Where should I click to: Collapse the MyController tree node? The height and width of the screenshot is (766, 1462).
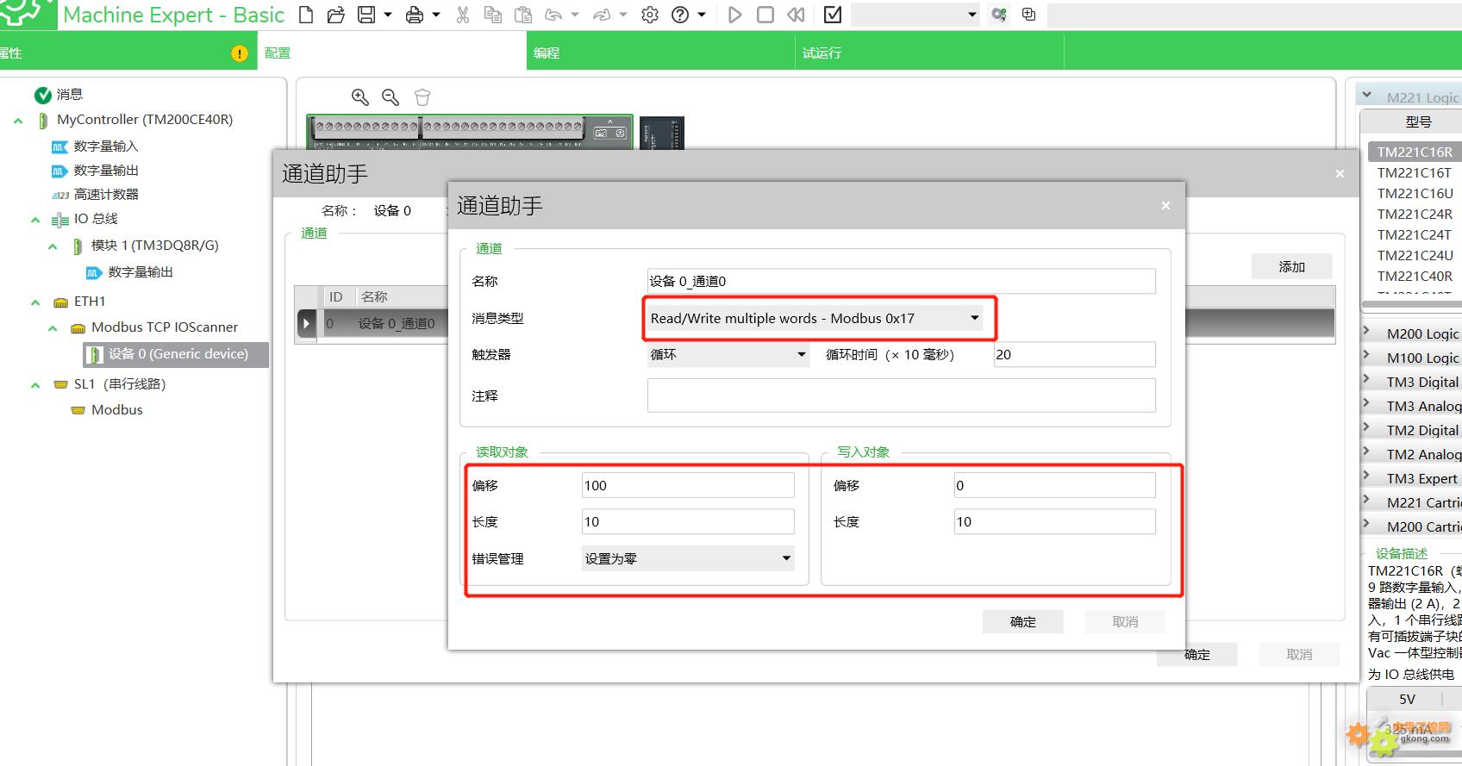pos(18,121)
